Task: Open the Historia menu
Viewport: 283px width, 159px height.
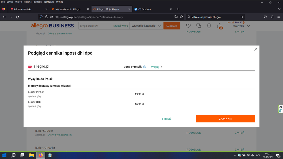Action: [x=27, y=2]
